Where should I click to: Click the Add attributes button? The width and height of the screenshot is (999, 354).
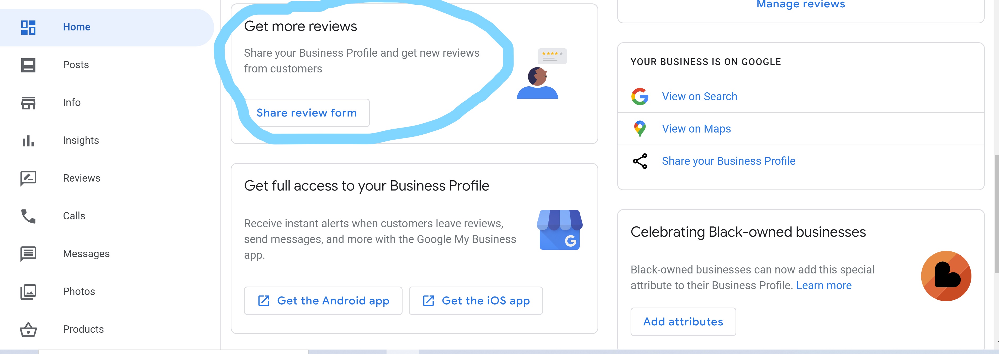(683, 322)
